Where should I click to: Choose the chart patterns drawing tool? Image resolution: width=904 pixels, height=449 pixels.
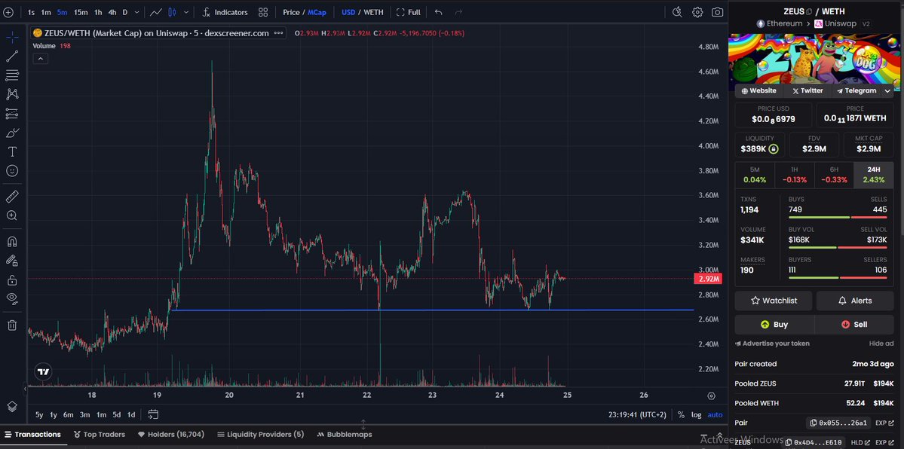pos(12,94)
